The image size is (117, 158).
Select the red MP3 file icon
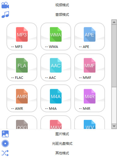click(22, 34)
